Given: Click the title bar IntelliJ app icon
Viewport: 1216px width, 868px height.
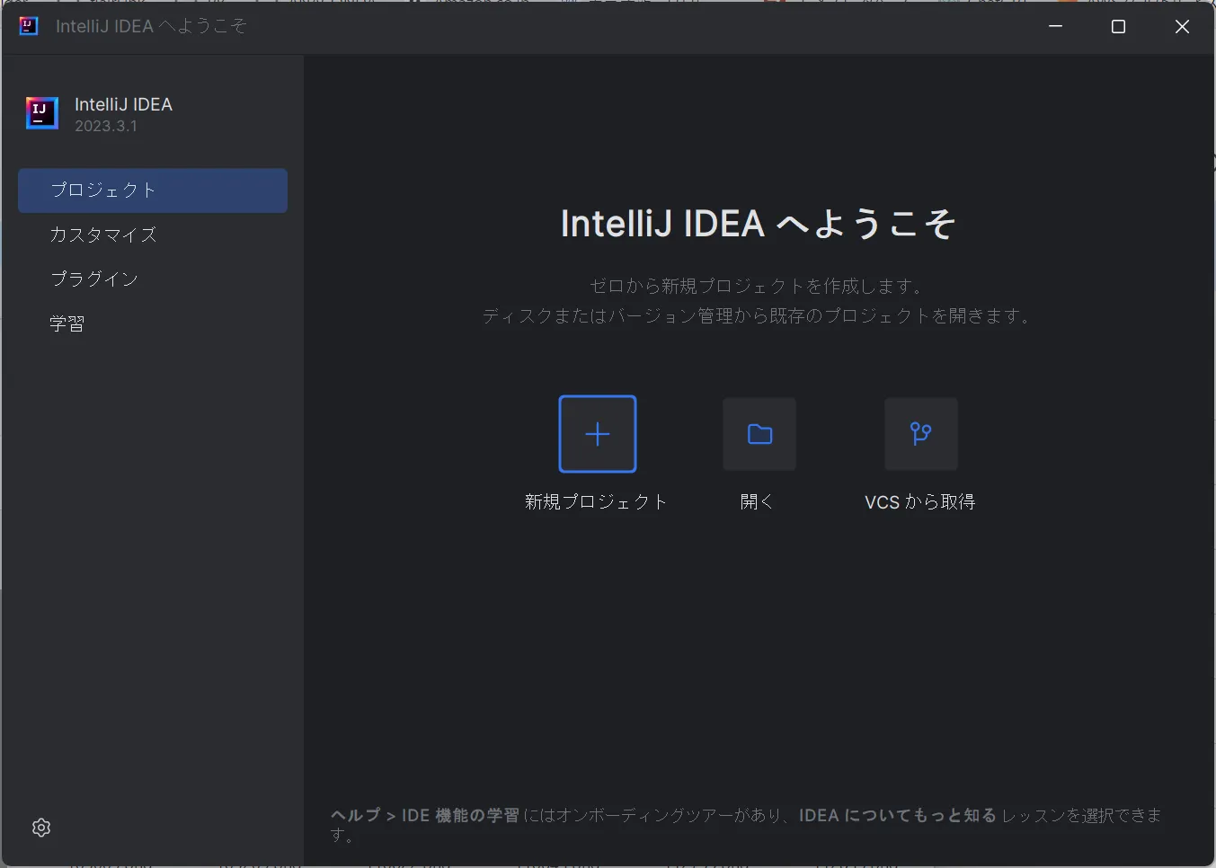Looking at the screenshot, I should coord(29,26).
